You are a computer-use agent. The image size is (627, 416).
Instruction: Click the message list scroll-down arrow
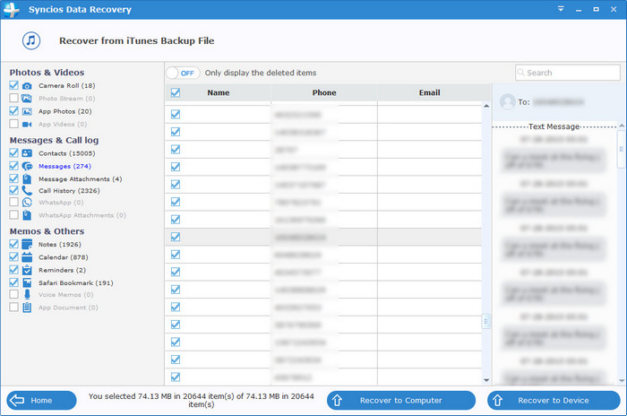click(486, 380)
